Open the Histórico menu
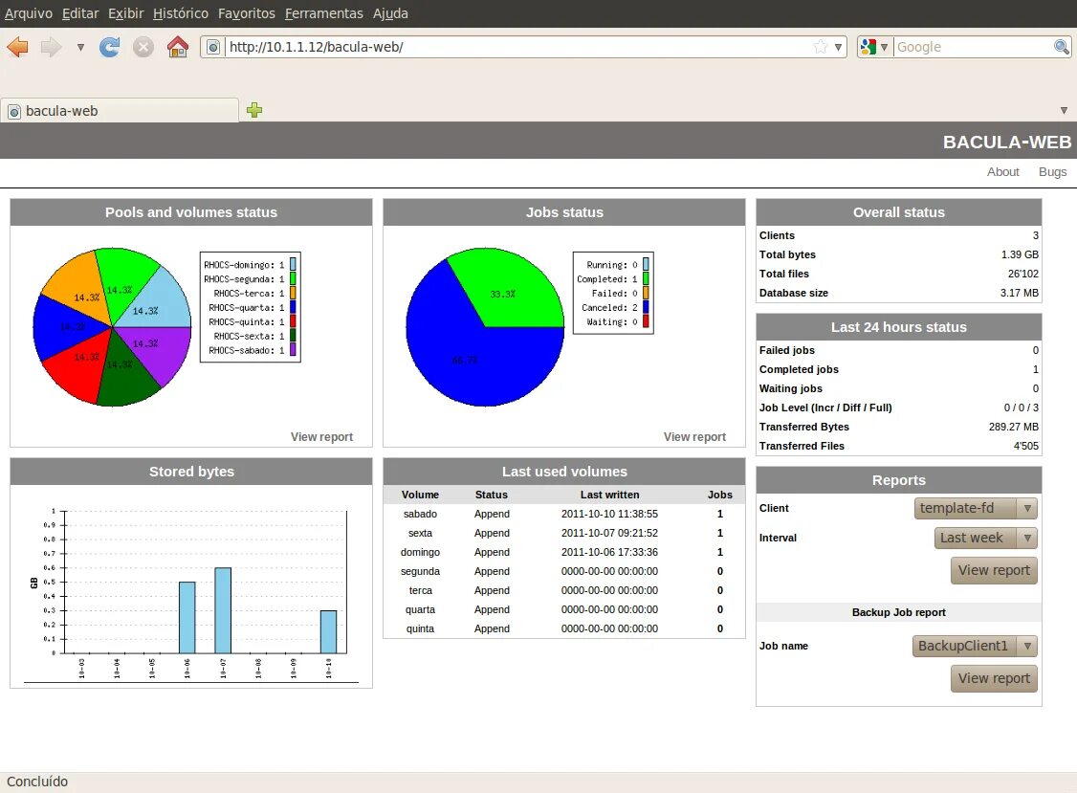Screen dimensions: 1077x793 [181, 13]
